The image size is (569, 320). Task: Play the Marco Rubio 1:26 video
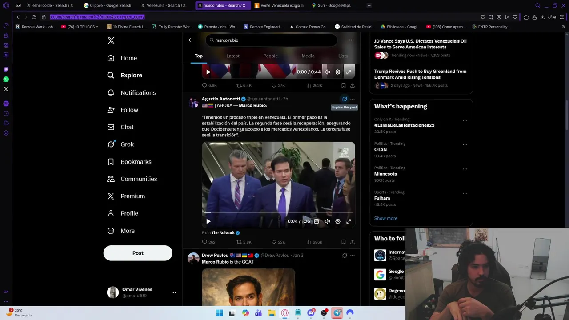208,221
